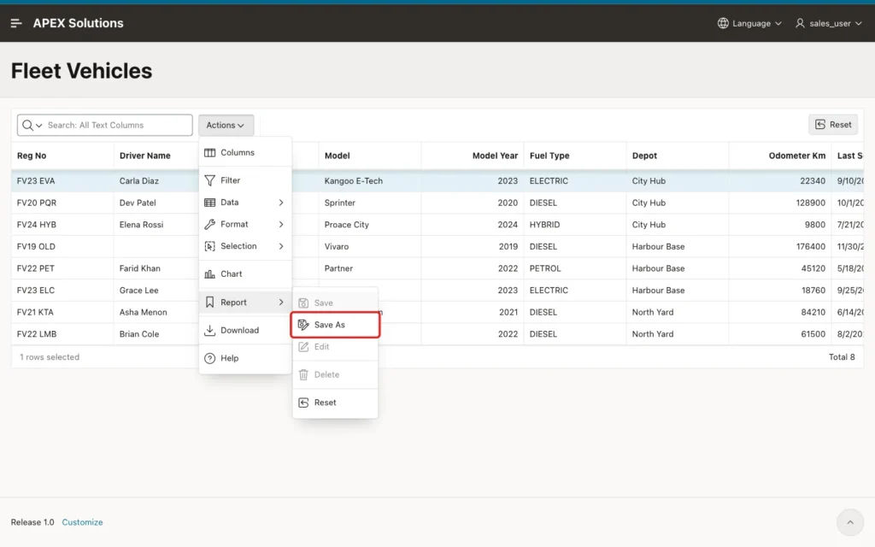Click the Brian Cole driver cell
This screenshot has height=547, width=875.
point(156,334)
